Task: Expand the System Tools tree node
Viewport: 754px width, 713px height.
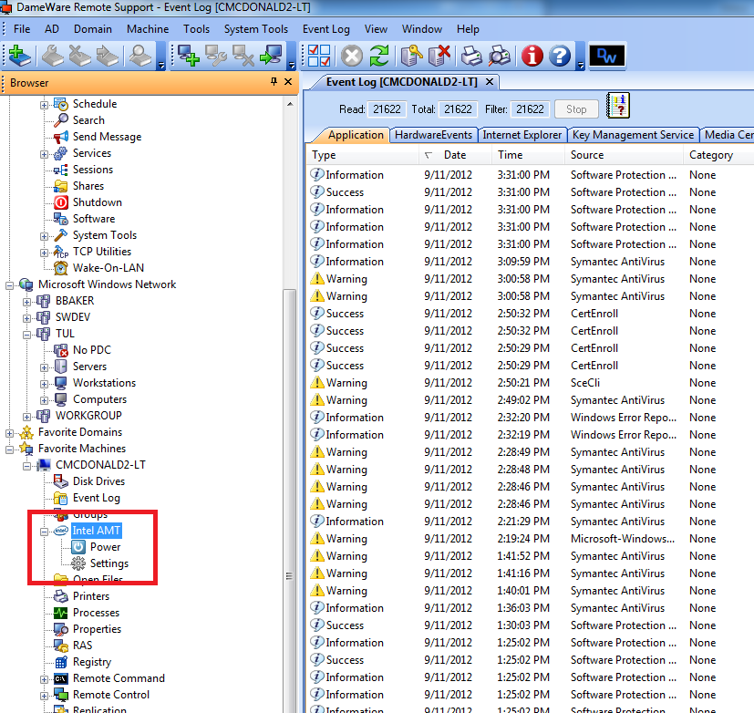Action: pyautogui.click(x=44, y=236)
